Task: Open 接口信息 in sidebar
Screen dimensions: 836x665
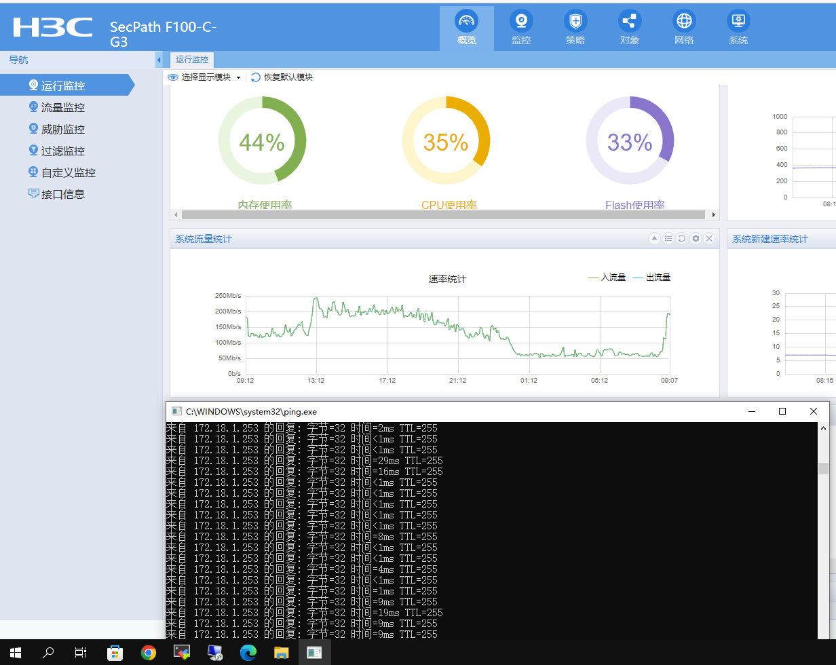Action: (62, 194)
